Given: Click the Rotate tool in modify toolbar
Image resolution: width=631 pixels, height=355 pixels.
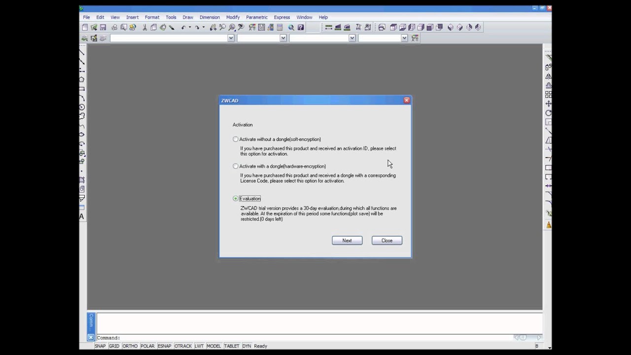Looking at the screenshot, I should point(548,113).
